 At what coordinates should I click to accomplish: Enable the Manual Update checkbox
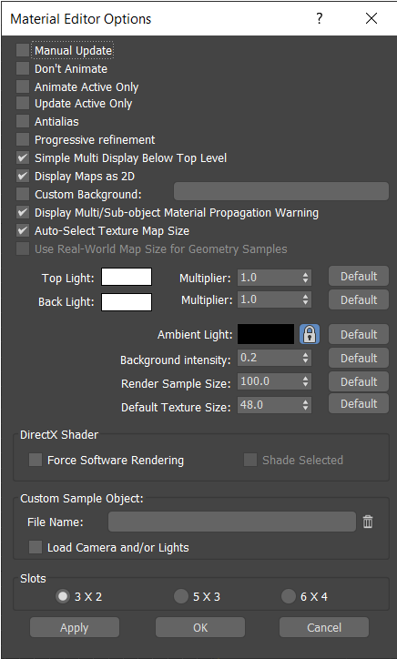23,50
